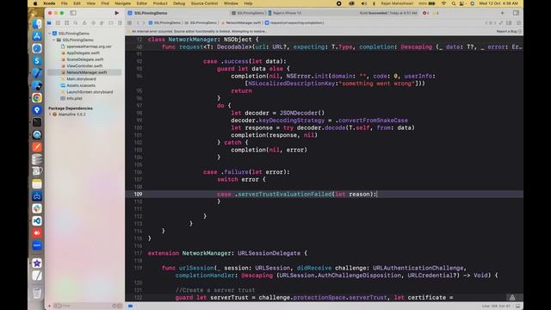
Task: Toggle the navigator sidebar panel
Action: pos(72,13)
